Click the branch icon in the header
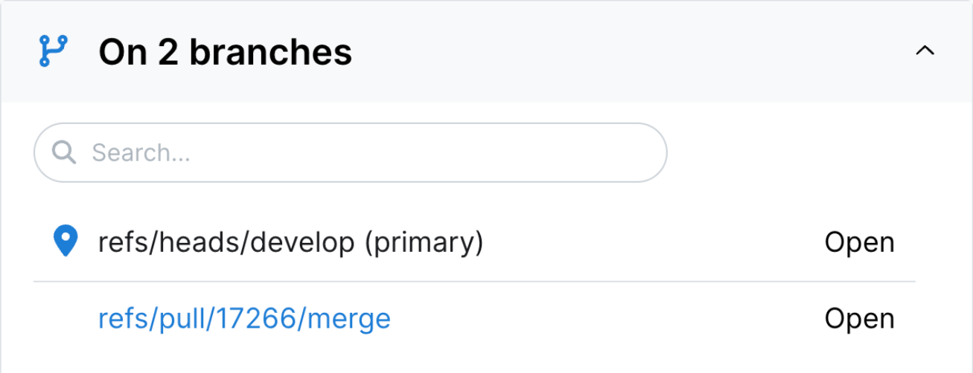The width and height of the screenshot is (973, 373). pos(53,51)
